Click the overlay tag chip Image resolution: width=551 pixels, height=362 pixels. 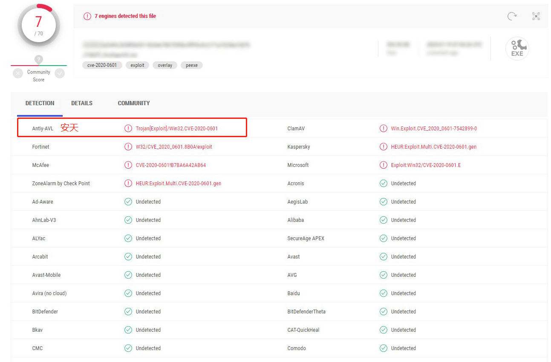tap(165, 65)
